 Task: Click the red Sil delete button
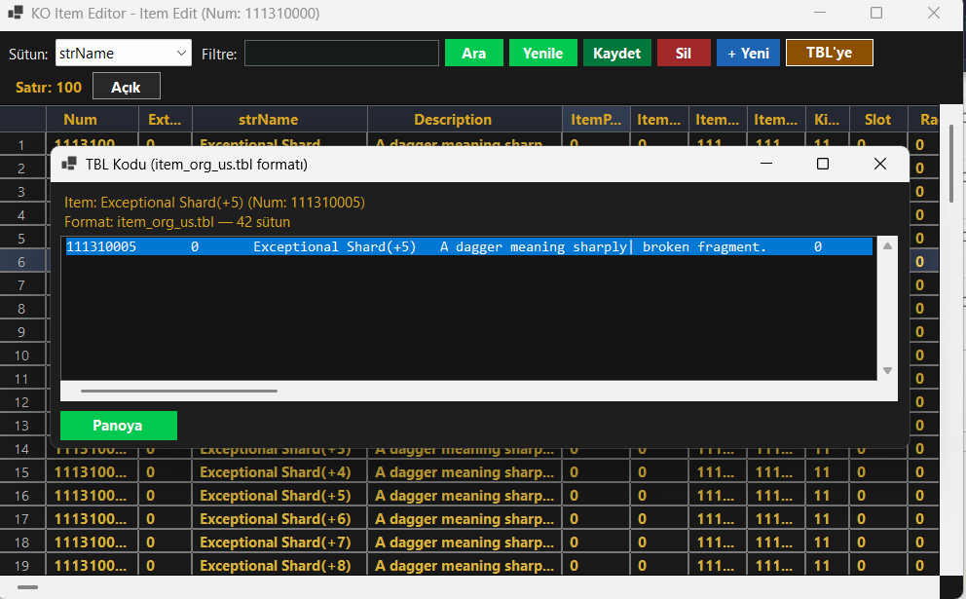coord(684,53)
